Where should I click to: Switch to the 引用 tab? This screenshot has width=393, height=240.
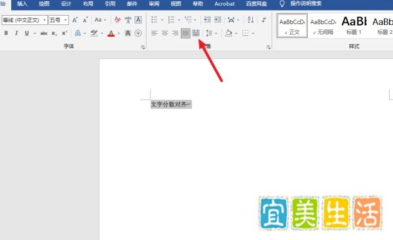(110, 4)
